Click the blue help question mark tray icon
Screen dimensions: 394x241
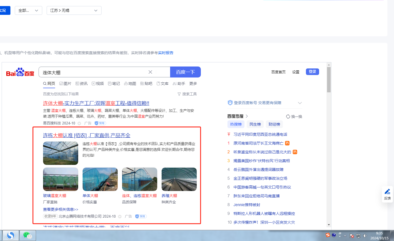tap(334, 235)
